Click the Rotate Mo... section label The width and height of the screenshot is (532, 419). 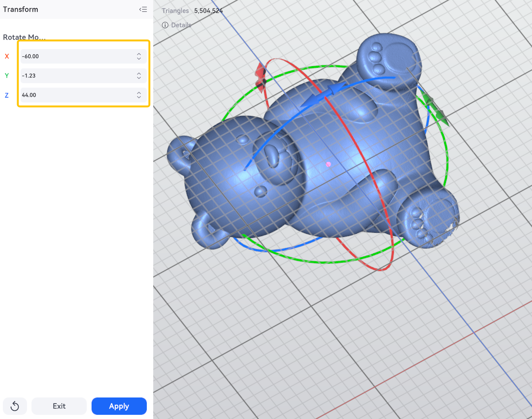click(24, 37)
